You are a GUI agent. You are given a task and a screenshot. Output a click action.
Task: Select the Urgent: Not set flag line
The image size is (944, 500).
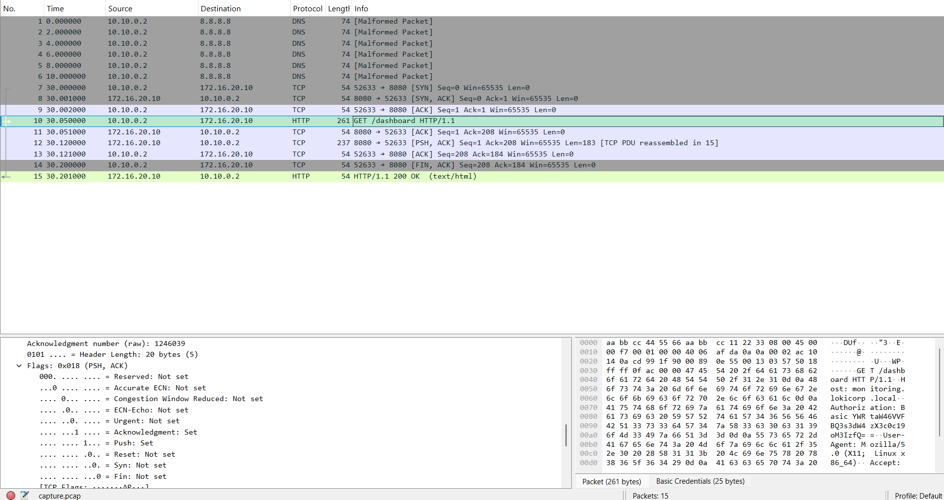coord(109,421)
